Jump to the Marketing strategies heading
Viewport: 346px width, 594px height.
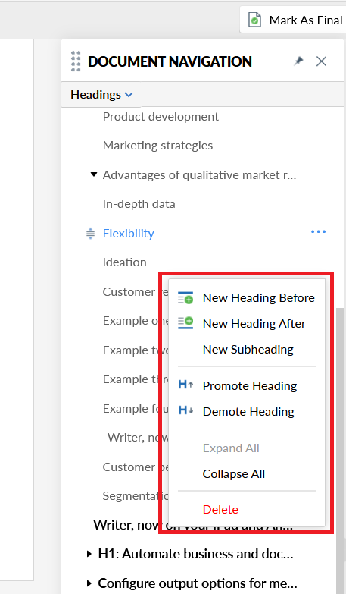157,146
